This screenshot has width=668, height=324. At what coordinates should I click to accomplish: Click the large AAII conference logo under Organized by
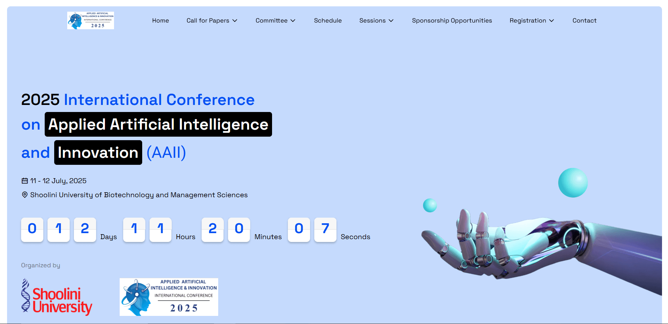tap(169, 297)
